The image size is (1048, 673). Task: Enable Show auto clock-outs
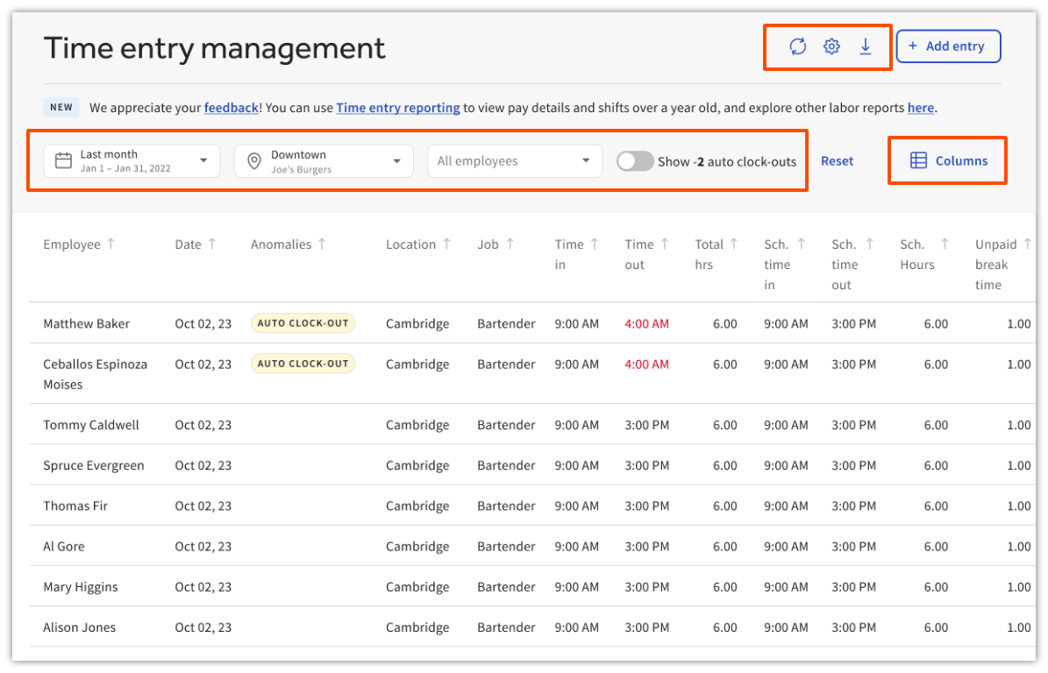(x=635, y=160)
